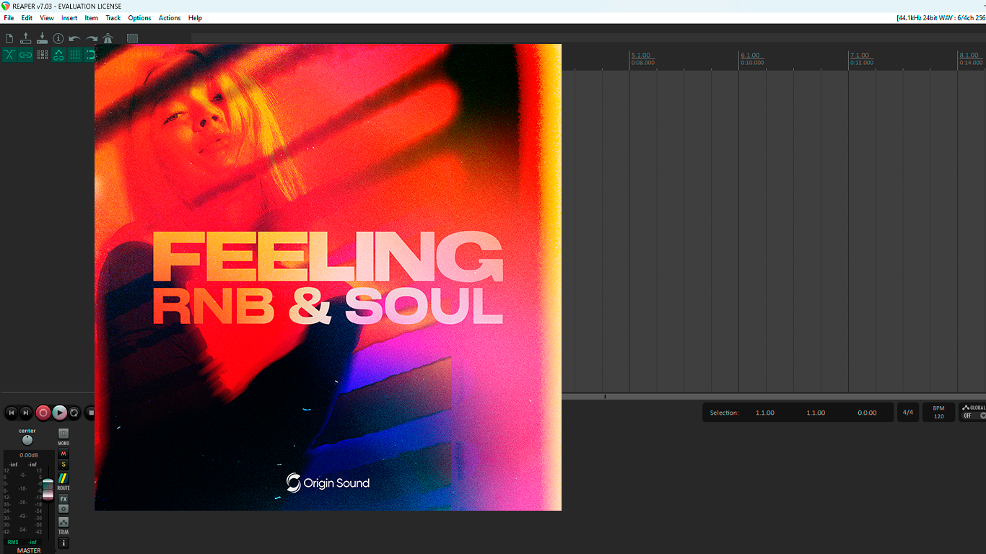Open the Edit menu
The width and height of the screenshot is (986, 554).
pyautogui.click(x=27, y=18)
